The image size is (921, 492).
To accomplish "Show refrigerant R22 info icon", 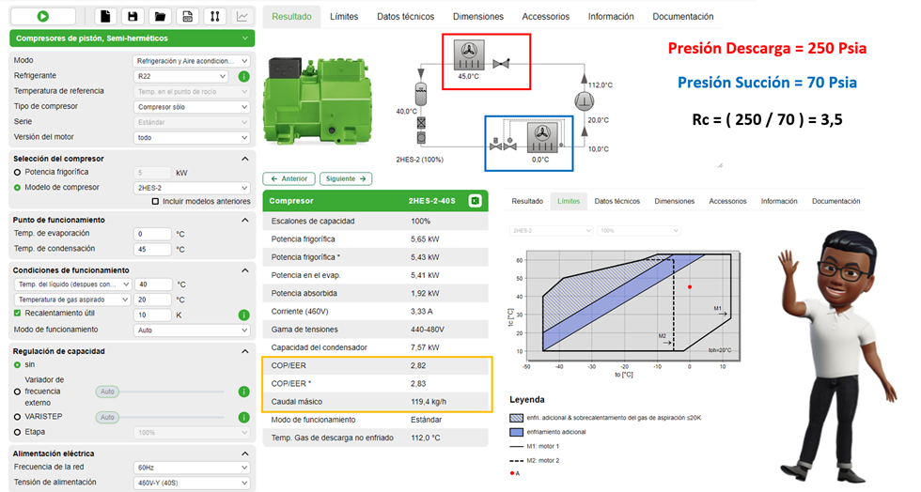I will coord(243,76).
